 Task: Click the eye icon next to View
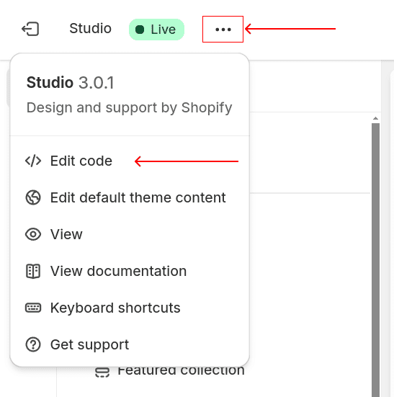click(x=33, y=234)
